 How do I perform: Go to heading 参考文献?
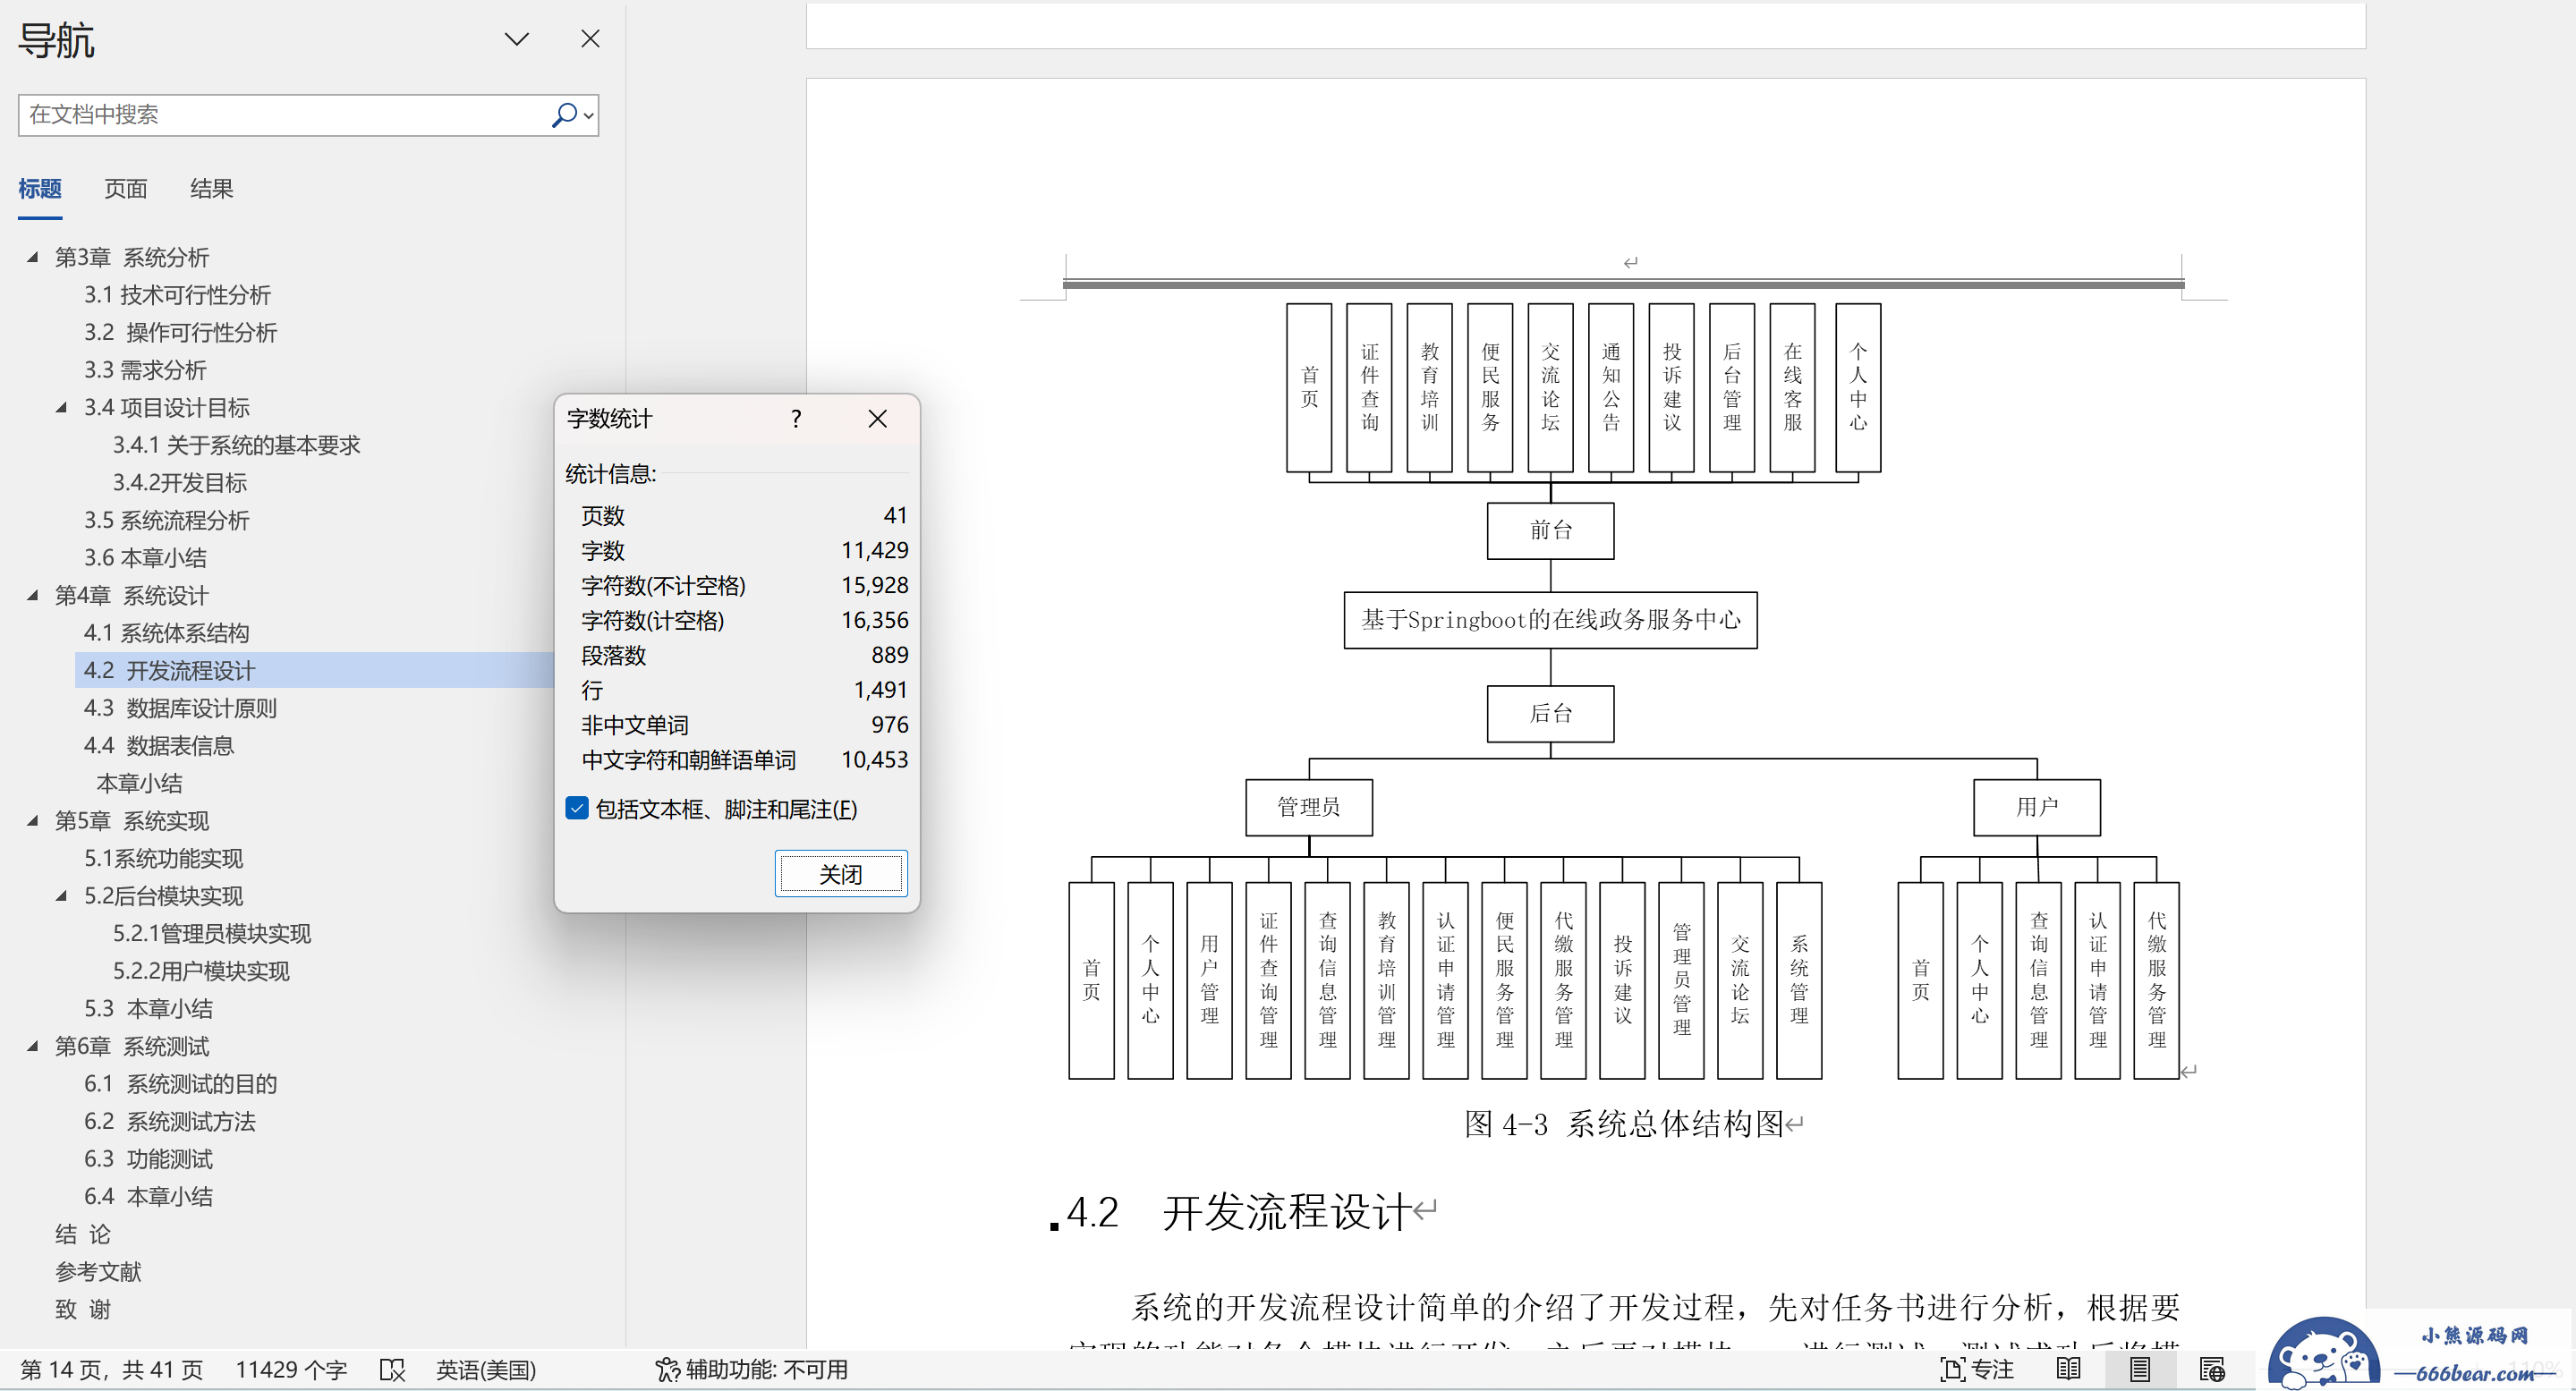[98, 1271]
